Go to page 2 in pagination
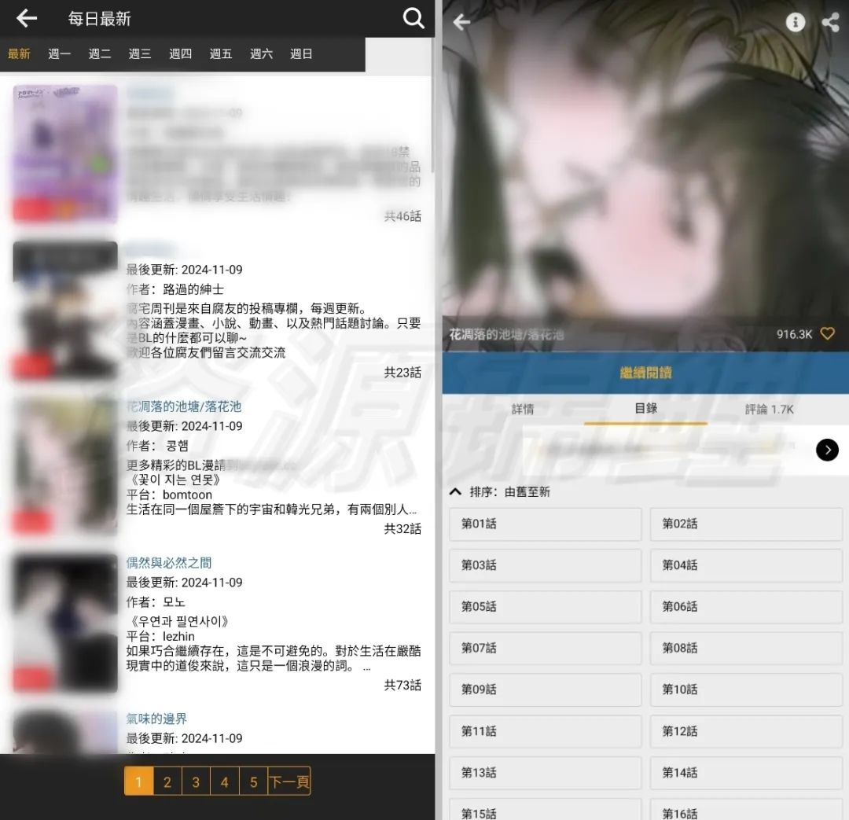849x820 pixels. coord(167,781)
